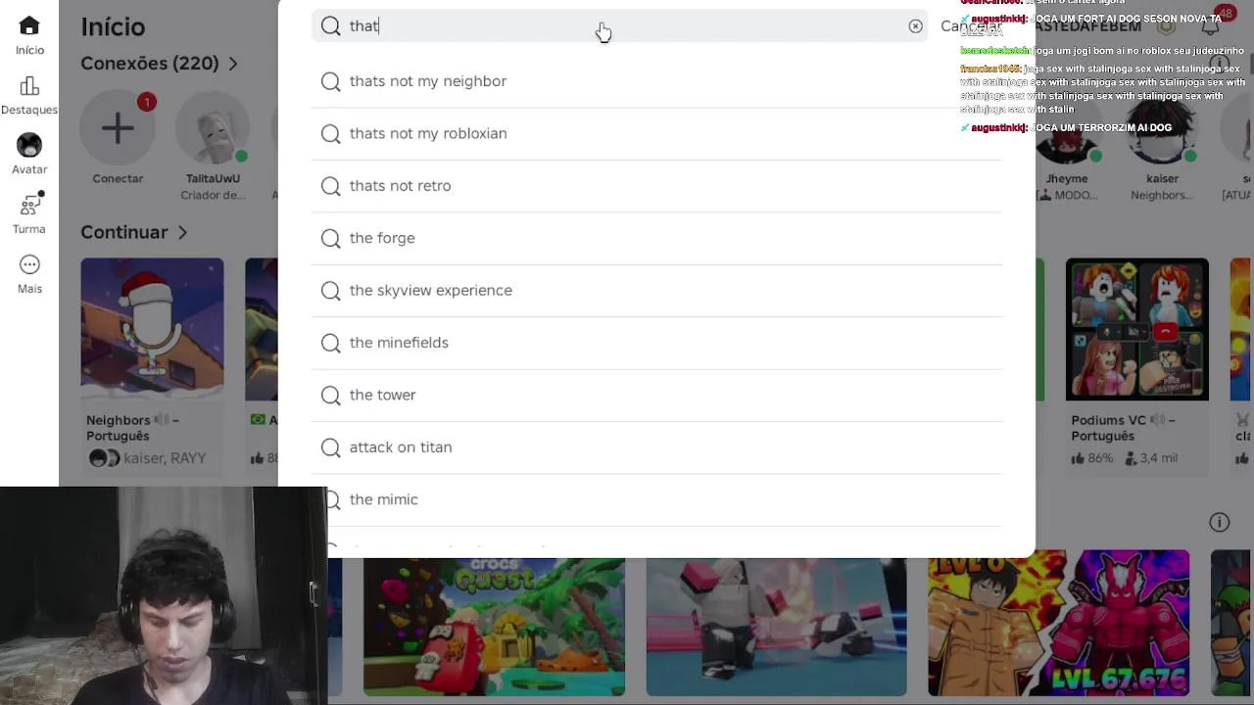Click the 'Neighbors – Português' title text
This screenshot has width=1254, height=705.
pyautogui.click(x=132, y=428)
